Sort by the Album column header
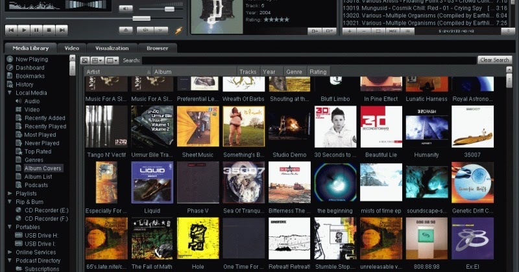This screenshot has width=519, height=272. tap(195, 72)
